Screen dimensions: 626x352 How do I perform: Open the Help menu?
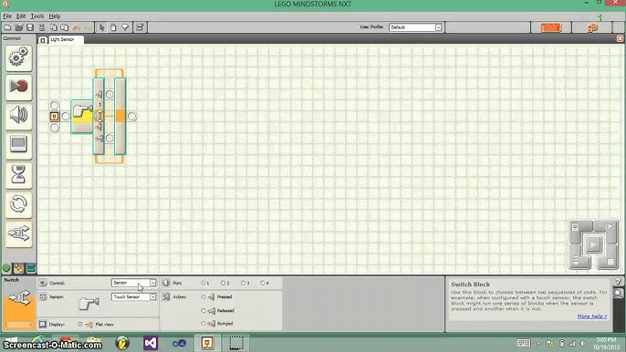55,16
